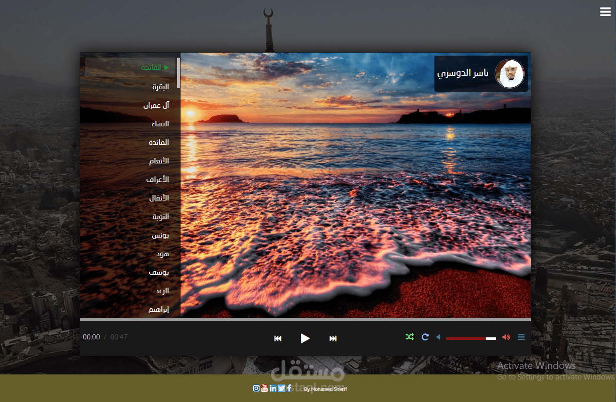The image size is (616, 402).
Task: Click the playlist scrollbar thumb
Action: pyautogui.click(x=179, y=73)
